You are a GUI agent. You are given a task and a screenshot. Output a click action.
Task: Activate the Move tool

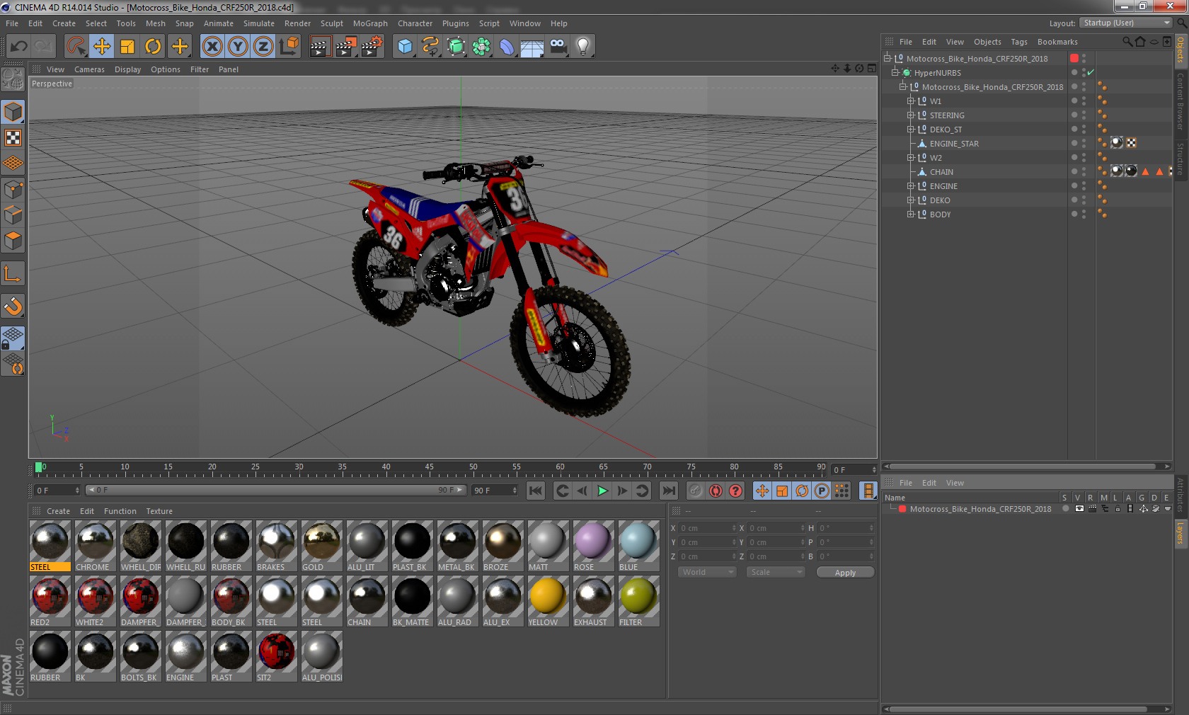tap(102, 47)
